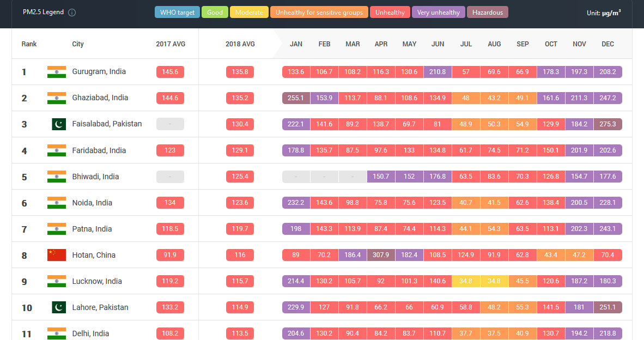This screenshot has height=340, width=644.
Task: Open the Lucknow, India city entry
Action: click(97, 281)
